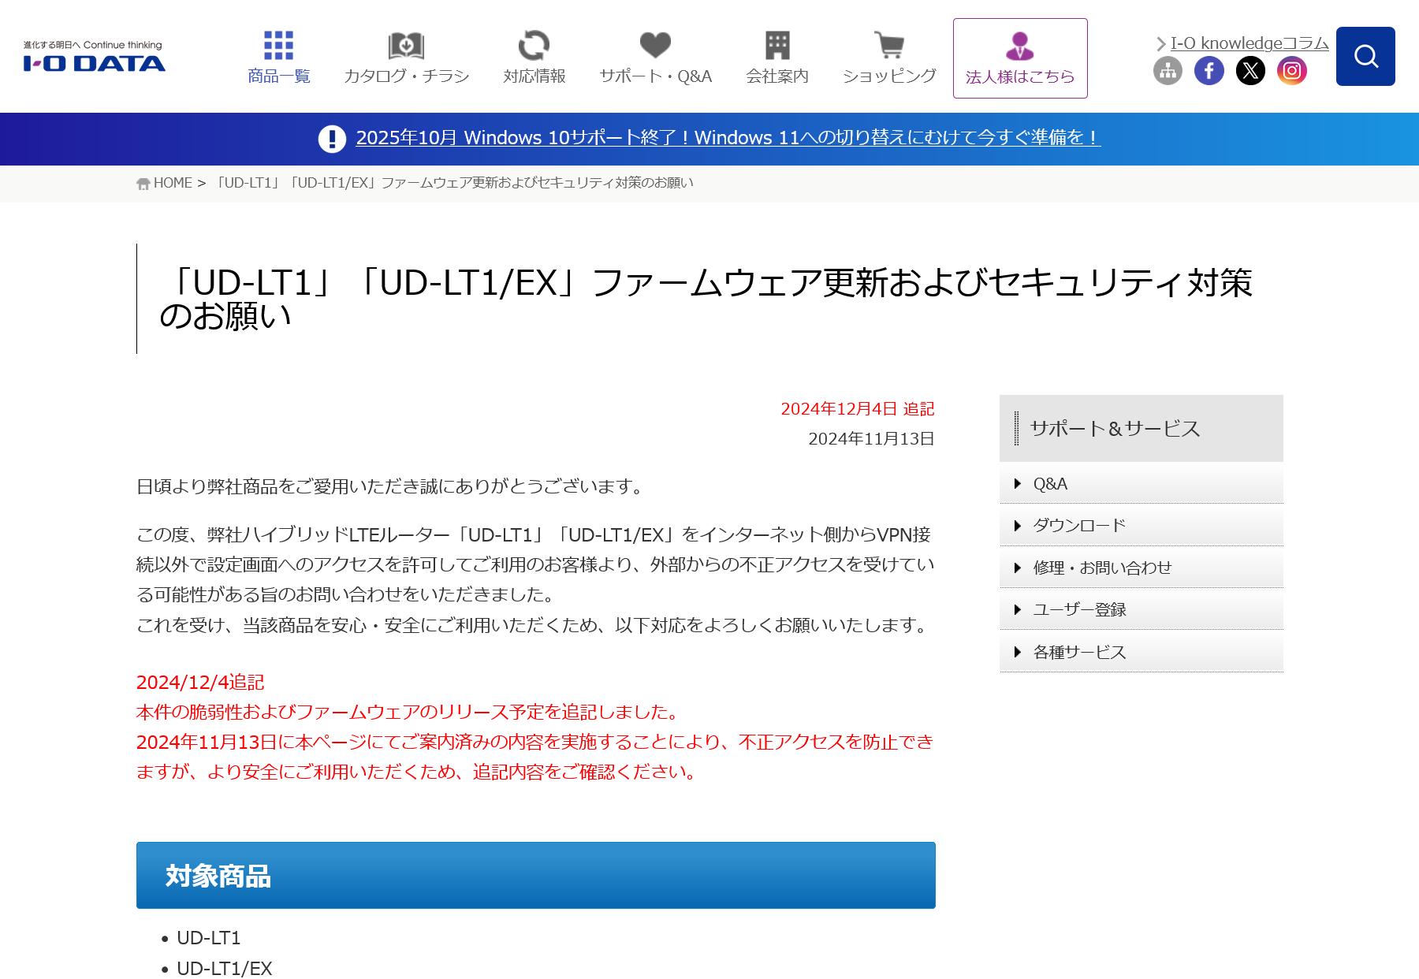Click the 日頃より弊社商品 greeting sentence
This screenshot has height=979, width=1419.
click(392, 486)
